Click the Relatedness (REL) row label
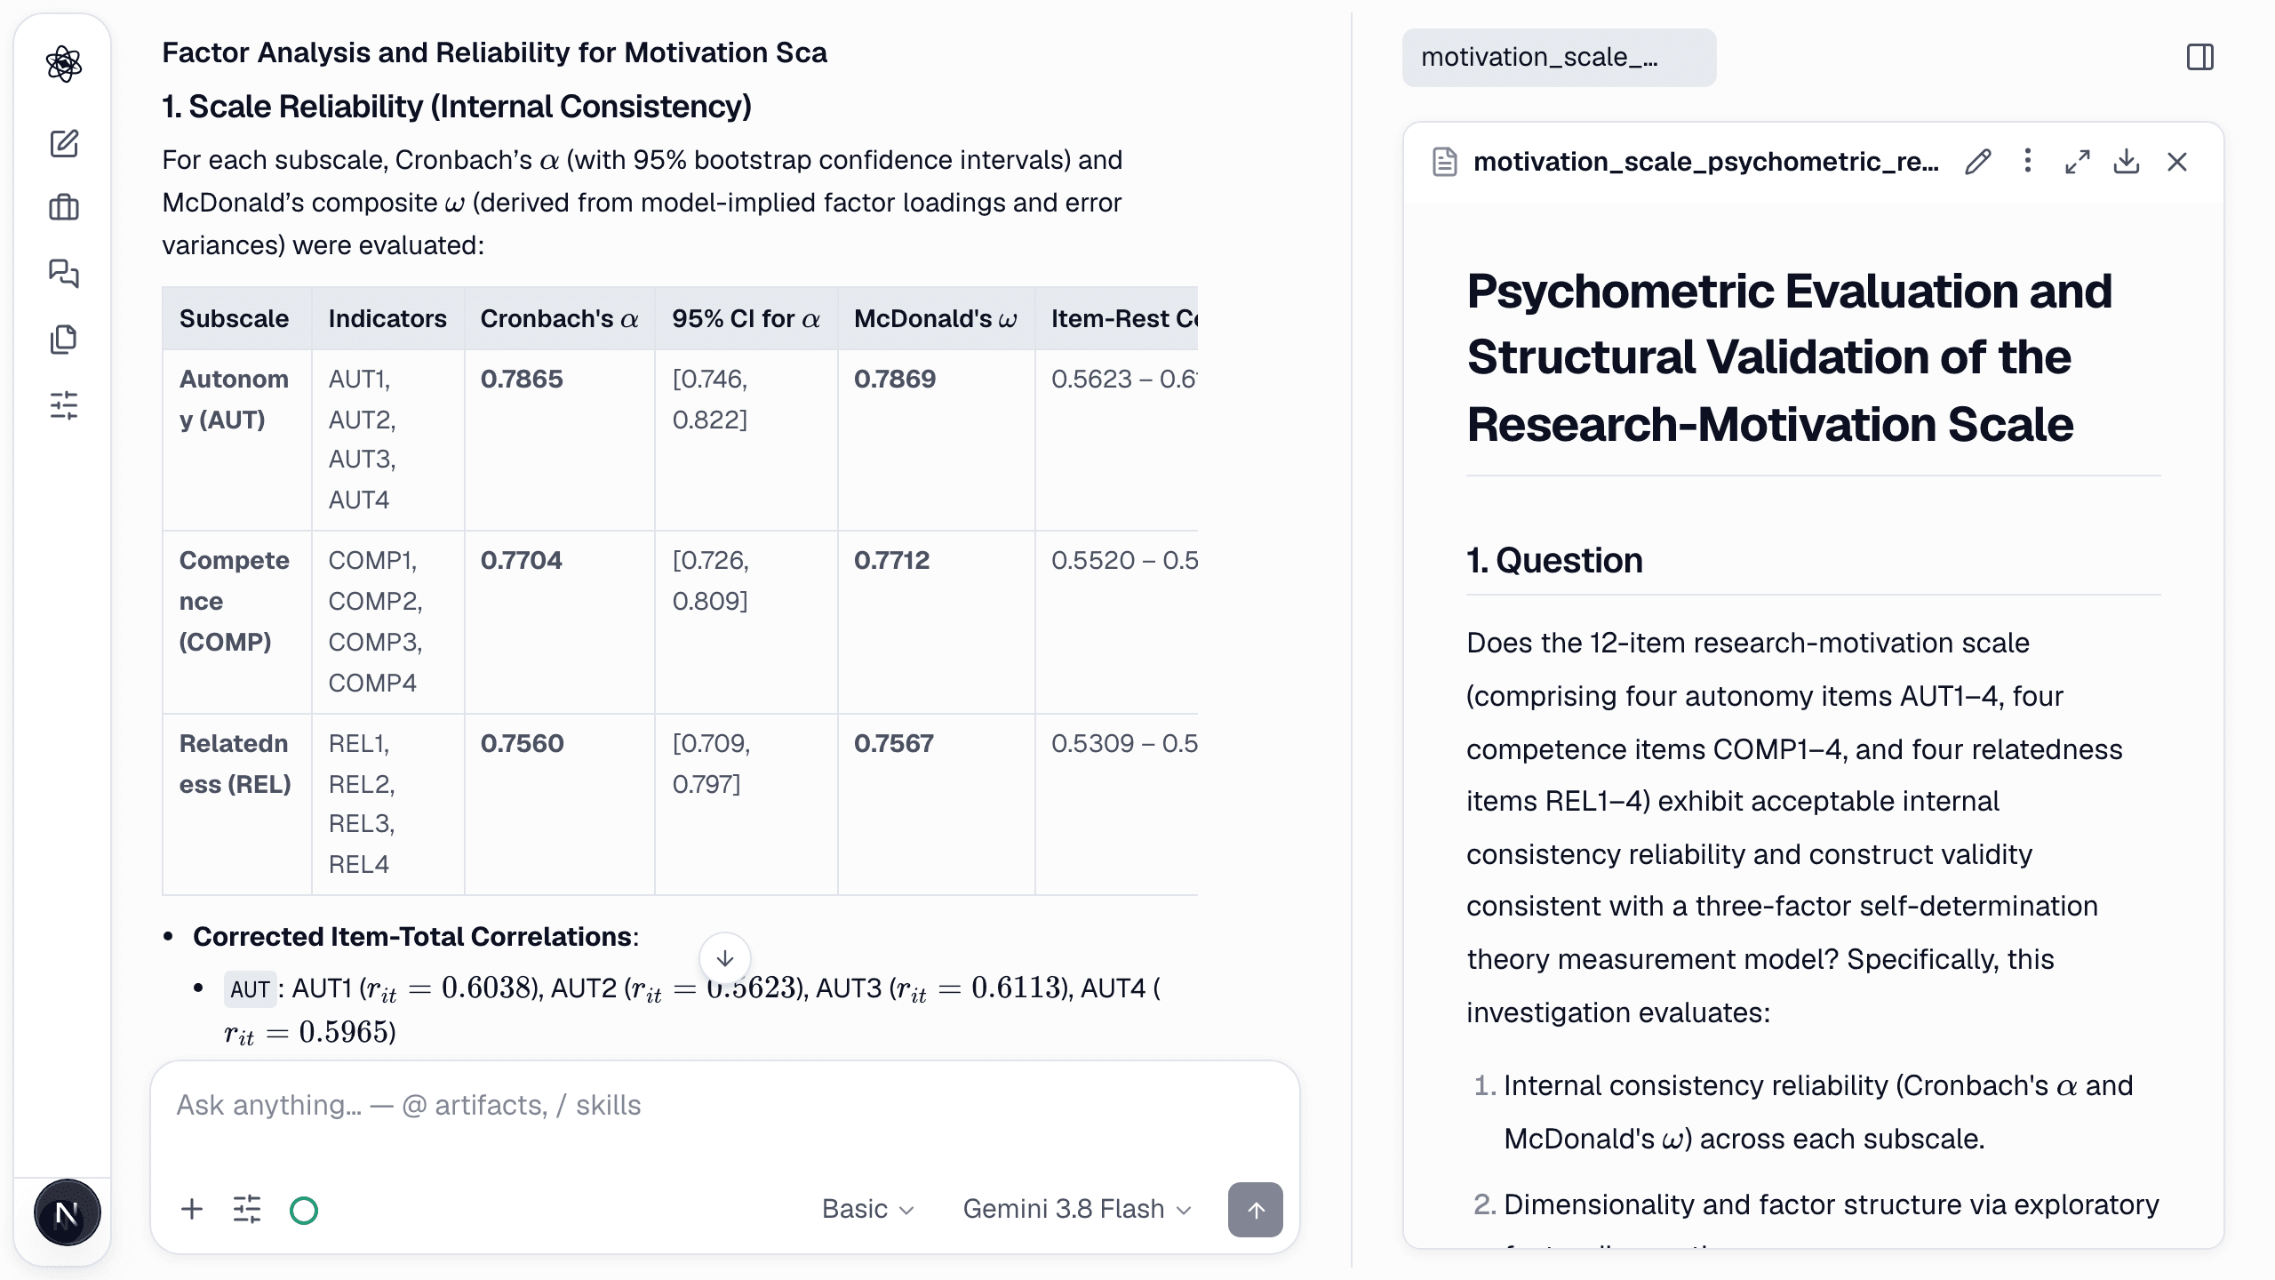The width and height of the screenshot is (2275, 1280). click(235, 764)
